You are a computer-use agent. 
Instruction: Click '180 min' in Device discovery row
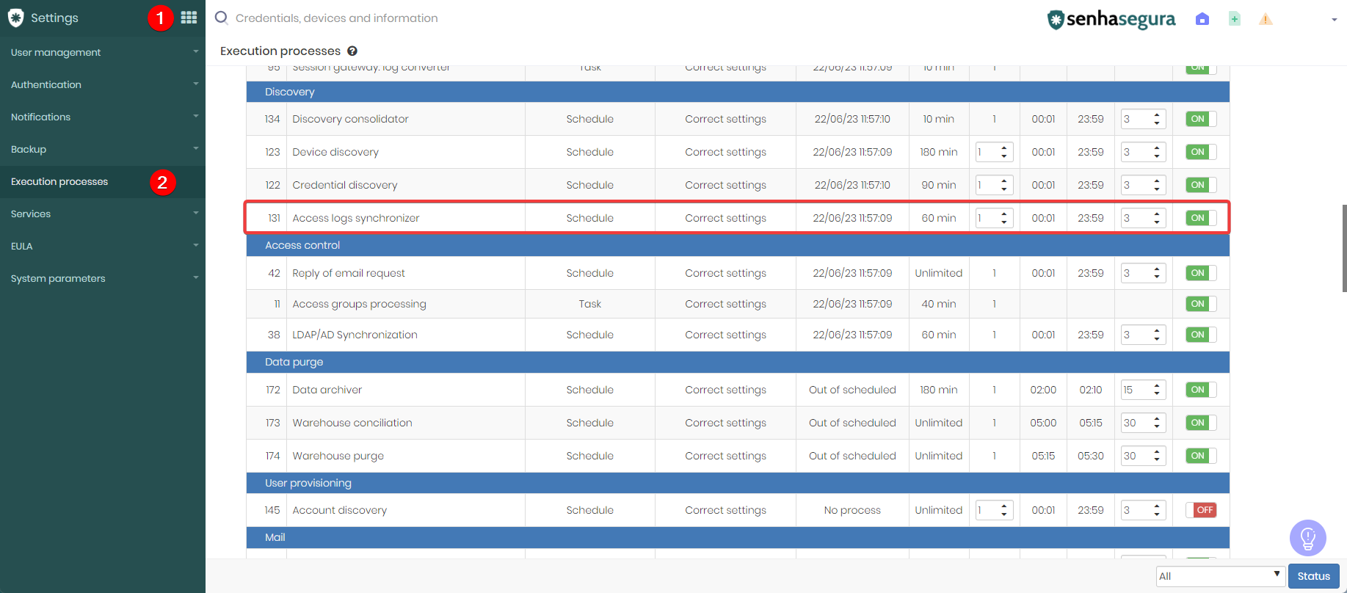(939, 152)
